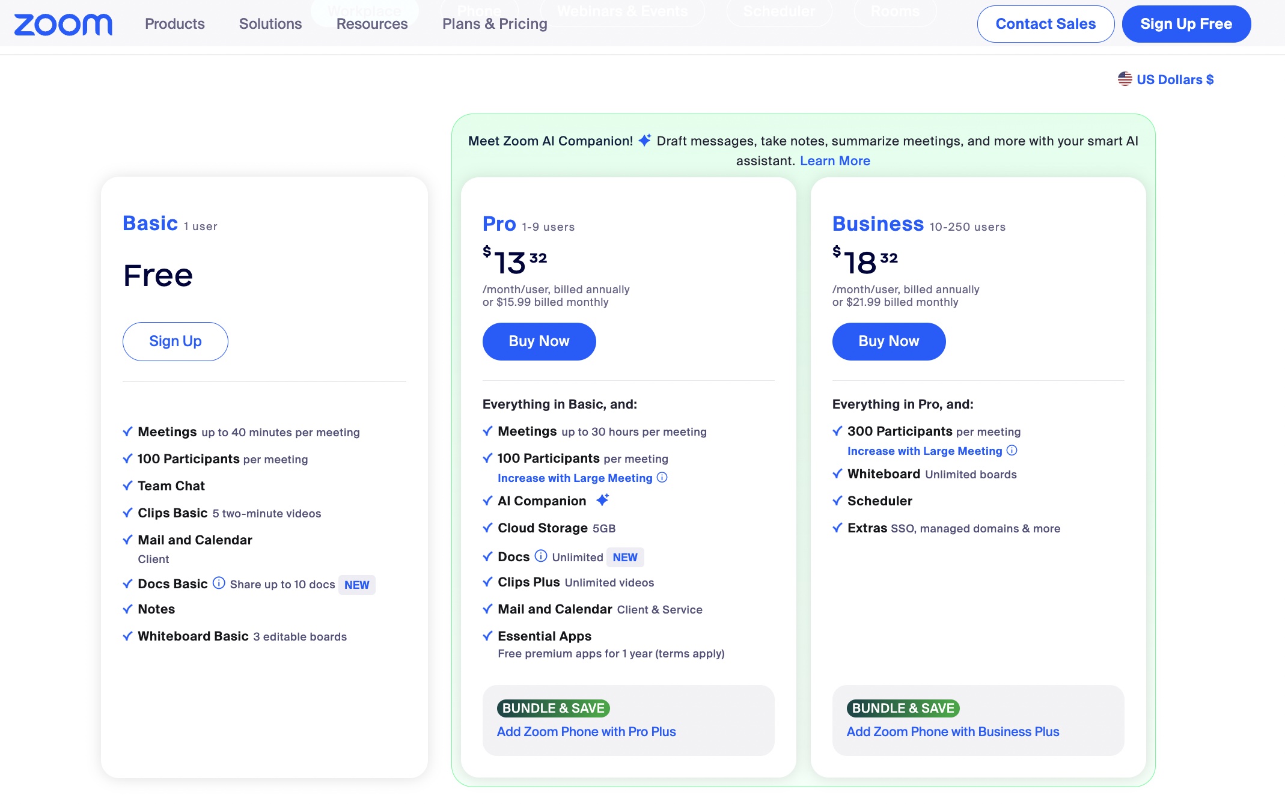The height and width of the screenshot is (804, 1285).
Task: Click the Whiteboard Unlimited boards text
Action: 932,474
